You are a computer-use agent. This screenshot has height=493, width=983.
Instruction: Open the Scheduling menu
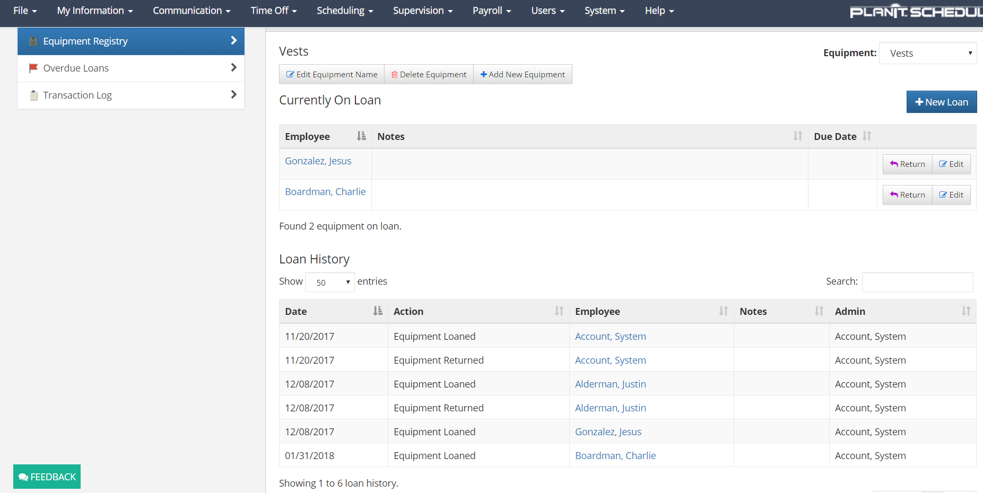(x=345, y=11)
